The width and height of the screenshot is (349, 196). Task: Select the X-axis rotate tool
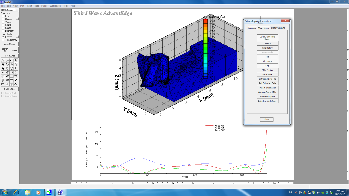7,72
